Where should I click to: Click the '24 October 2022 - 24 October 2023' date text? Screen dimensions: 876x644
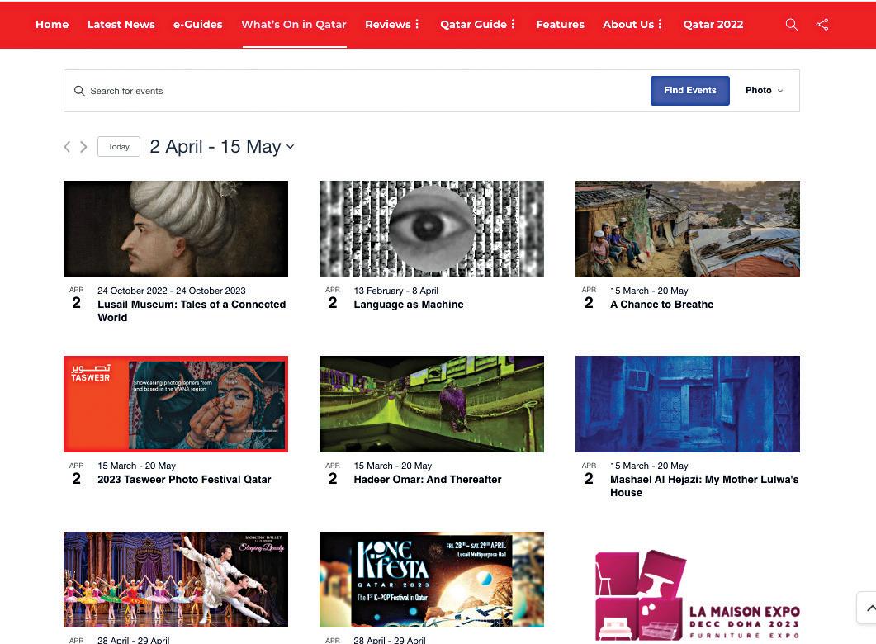[x=172, y=291]
